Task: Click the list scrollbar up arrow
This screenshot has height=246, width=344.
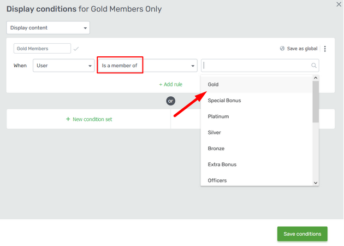Action: (316, 78)
